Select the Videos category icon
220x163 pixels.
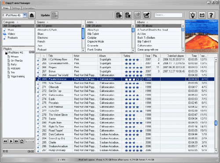tap(5, 34)
